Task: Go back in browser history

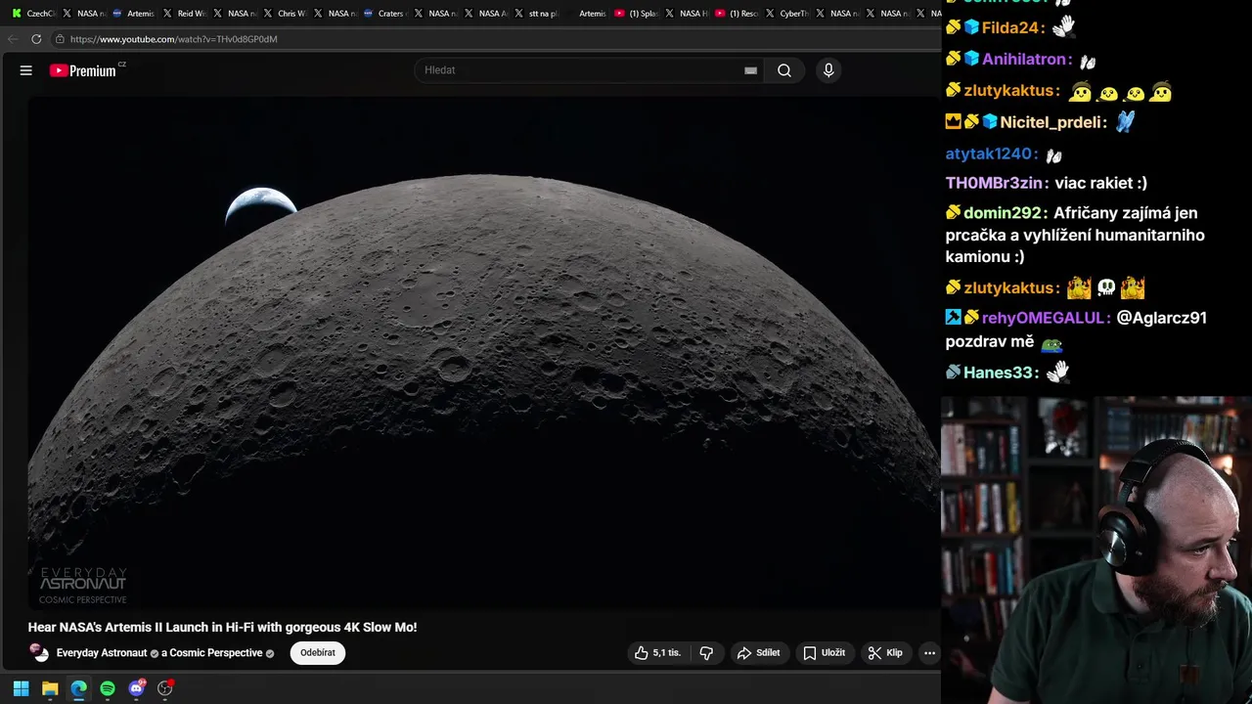Action: tap(13, 39)
